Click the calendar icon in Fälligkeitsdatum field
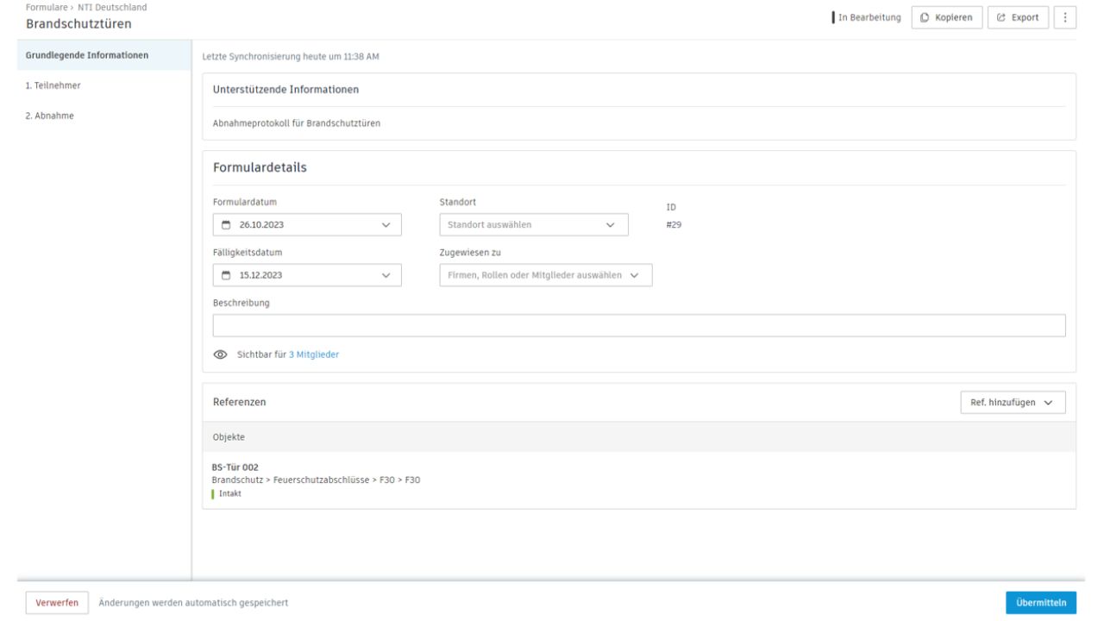Image resolution: width=1104 pixels, height=621 pixels. [226, 275]
